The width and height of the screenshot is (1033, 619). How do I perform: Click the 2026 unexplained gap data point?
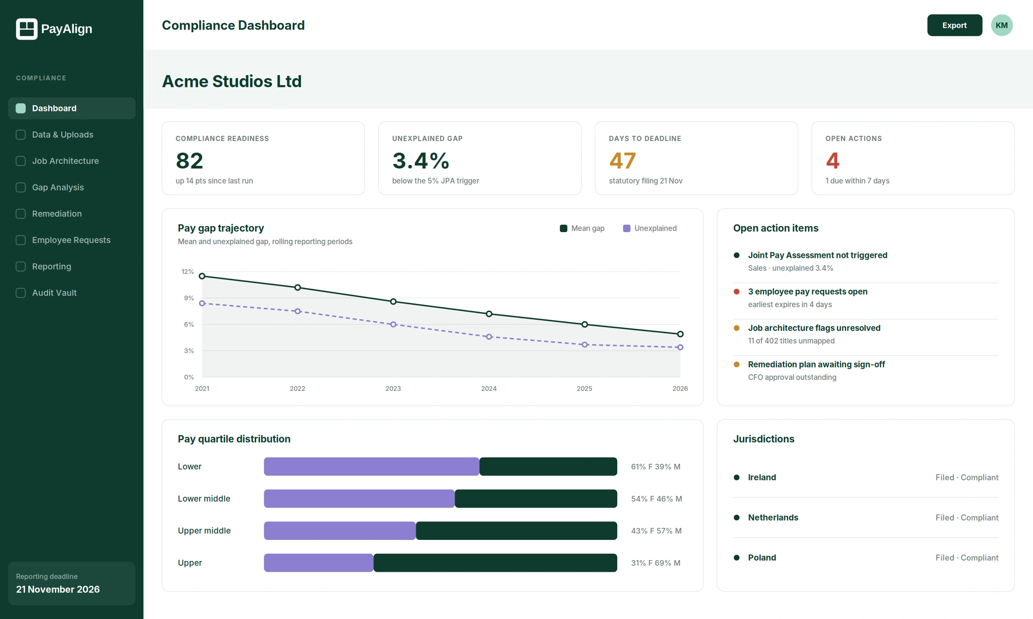coord(680,347)
